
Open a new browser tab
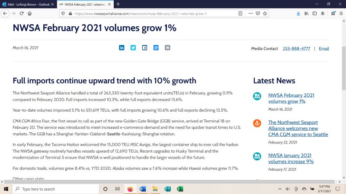pyautogui.click(x=118, y=4)
